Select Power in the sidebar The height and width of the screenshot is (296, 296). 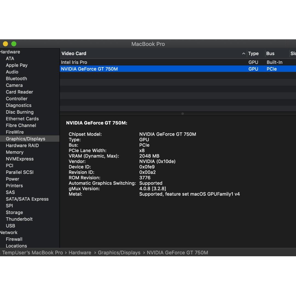12,179
